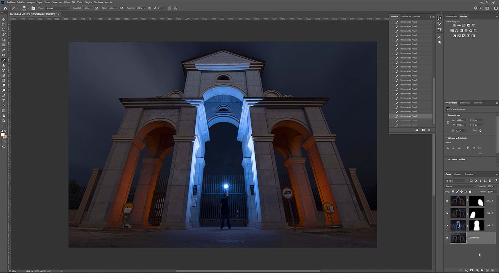Image resolution: width=499 pixels, height=273 pixels.
Task: Switch to the Información tab
Action: 451,16
